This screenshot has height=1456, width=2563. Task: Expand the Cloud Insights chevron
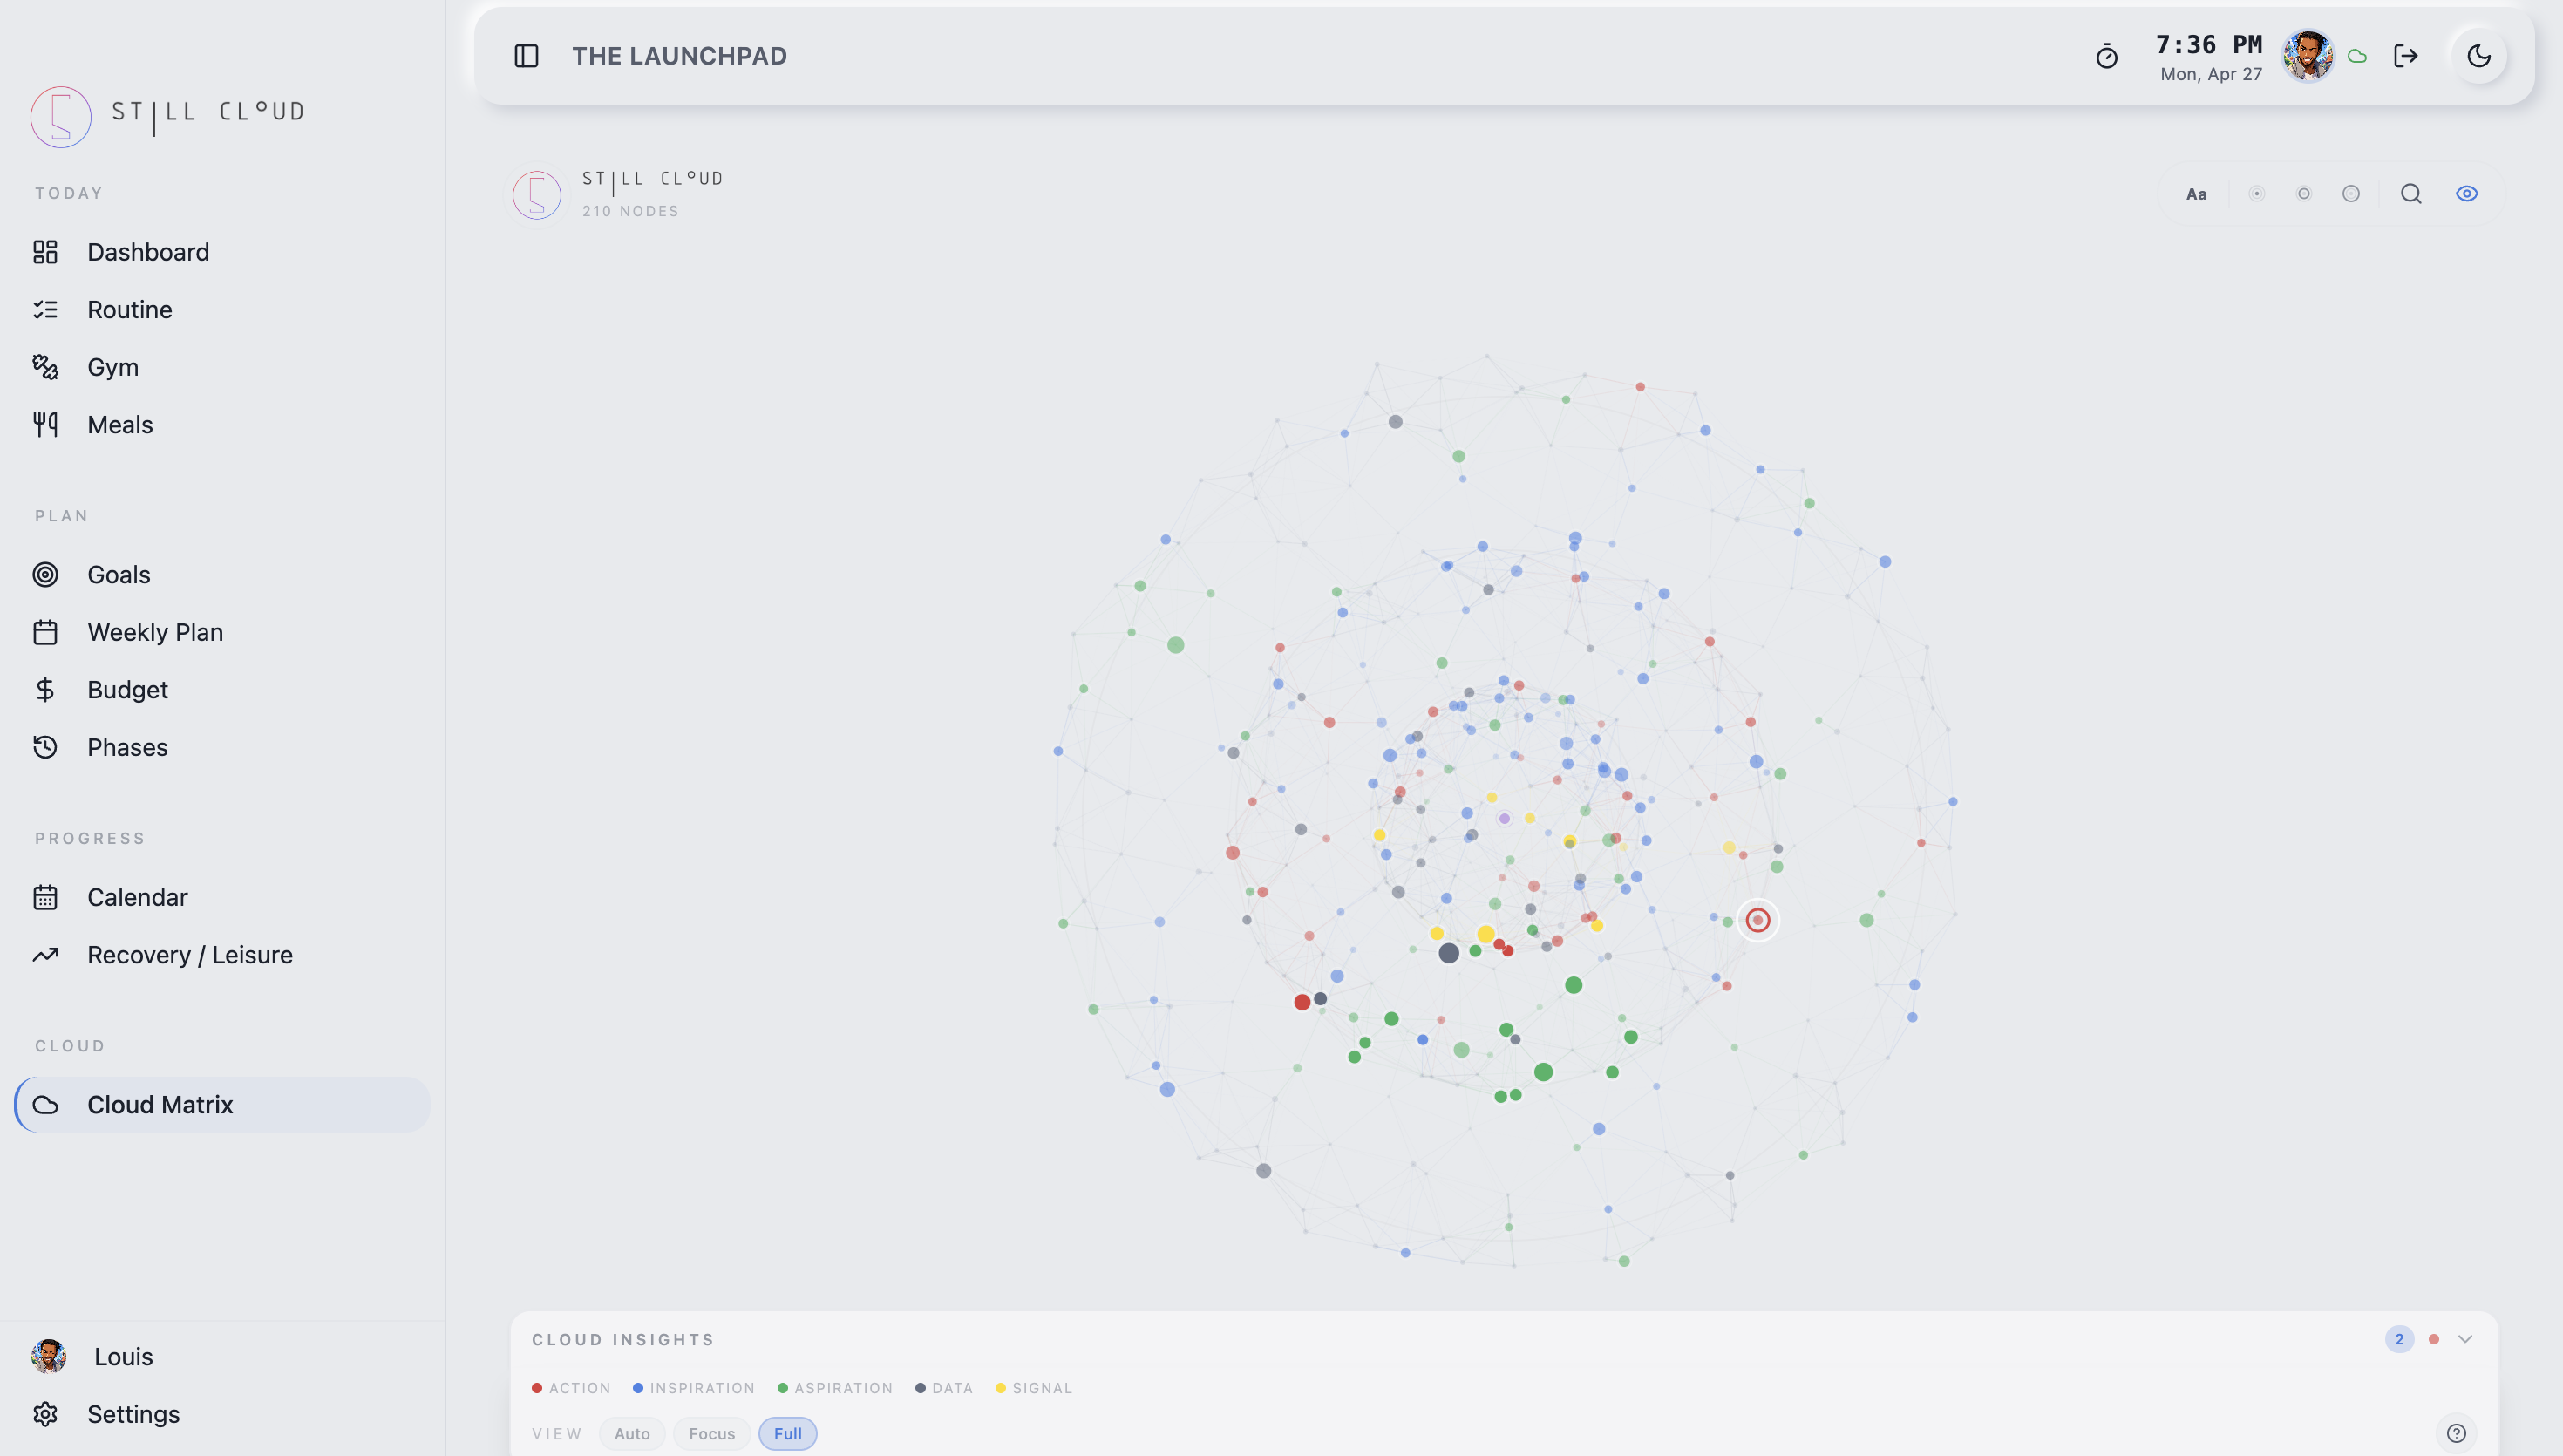click(2464, 1339)
